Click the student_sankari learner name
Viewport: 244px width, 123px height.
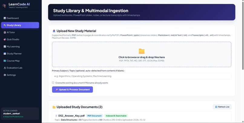coord(12,114)
